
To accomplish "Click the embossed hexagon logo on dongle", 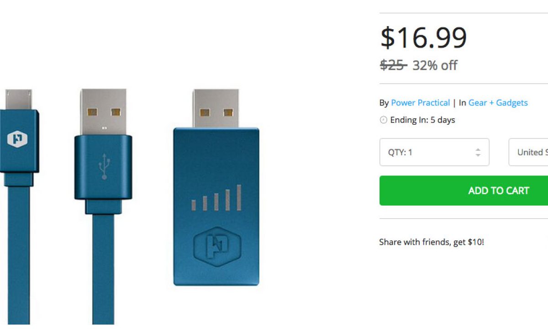I will (216, 246).
